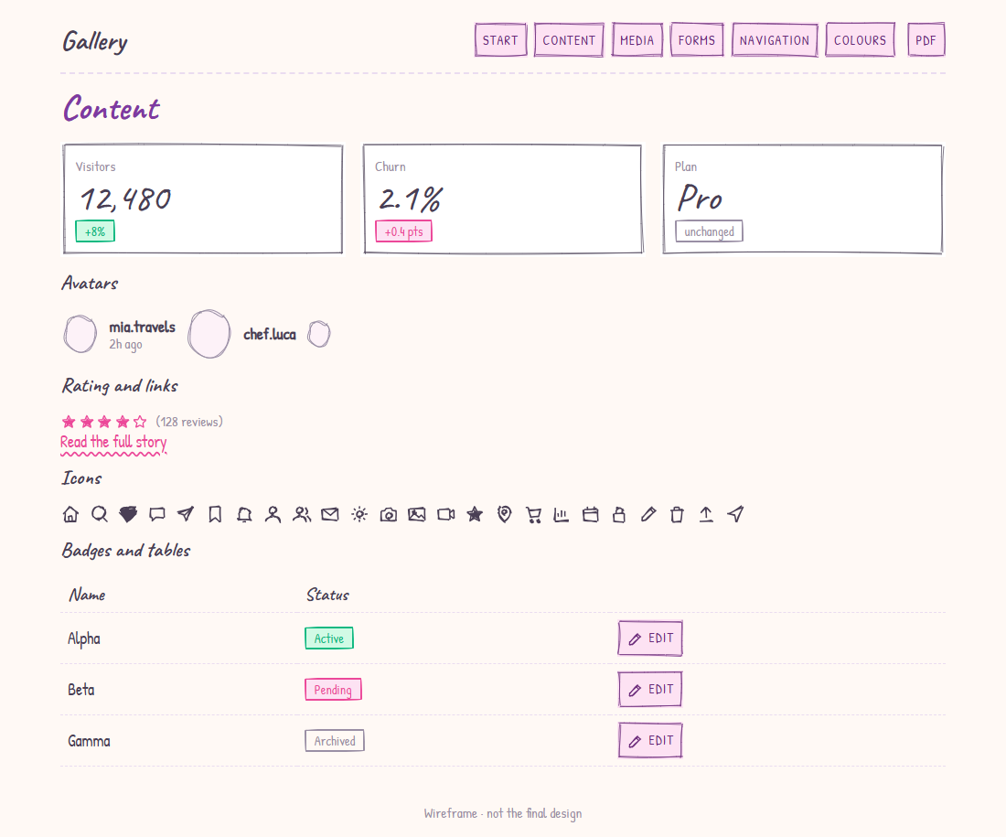1006x837 pixels.
Task: Click the chef.luca username
Action: pos(270,335)
